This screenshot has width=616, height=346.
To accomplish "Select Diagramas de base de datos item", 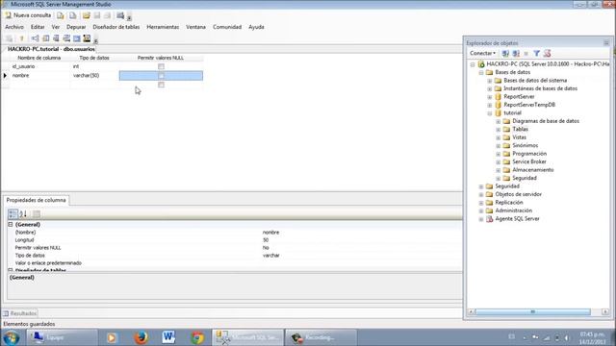I will (546, 121).
